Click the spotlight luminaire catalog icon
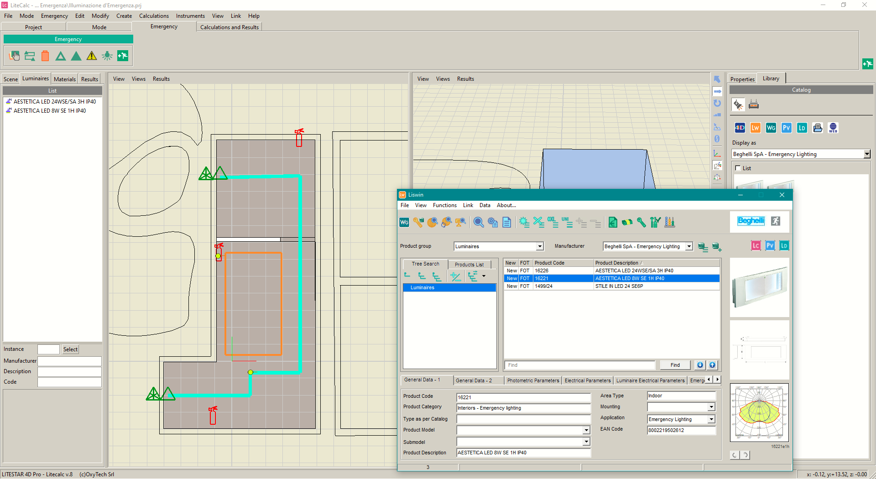Screen dimensions: 876x479 pos(738,105)
